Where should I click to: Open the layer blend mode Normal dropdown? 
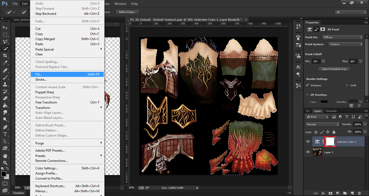coord(322,124)
